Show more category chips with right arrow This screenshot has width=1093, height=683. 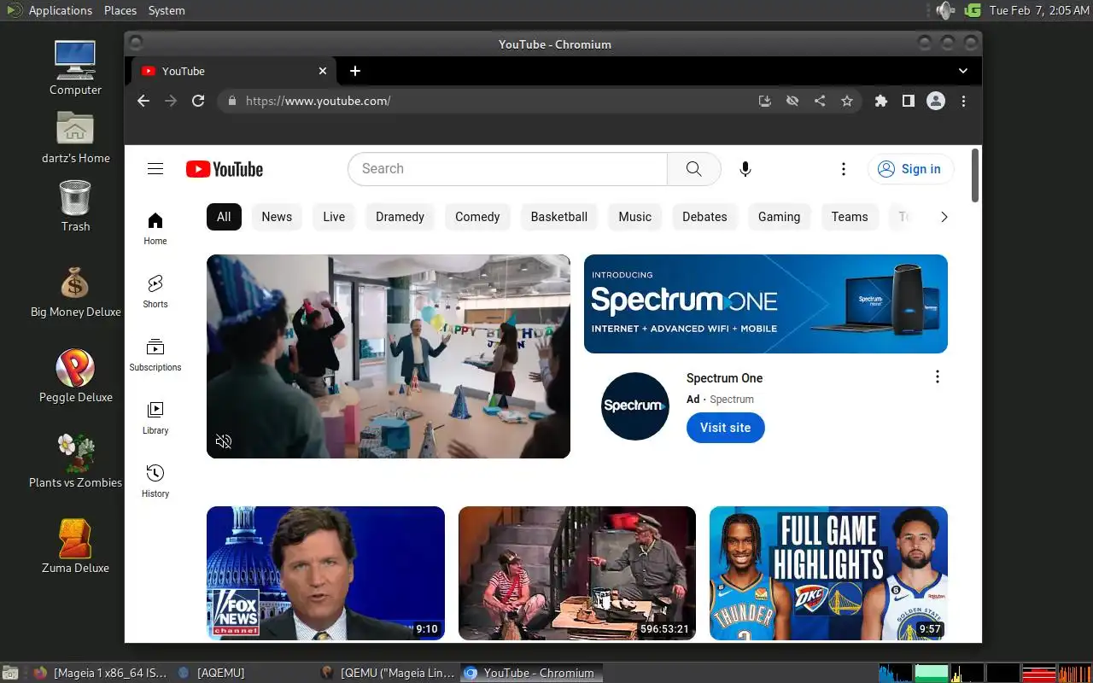[x=944, y=217]
